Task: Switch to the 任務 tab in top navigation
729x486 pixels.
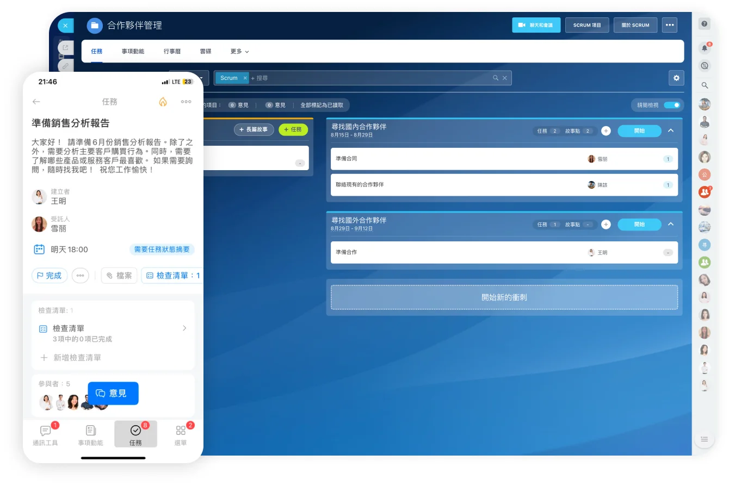Action: click(97, 51)
